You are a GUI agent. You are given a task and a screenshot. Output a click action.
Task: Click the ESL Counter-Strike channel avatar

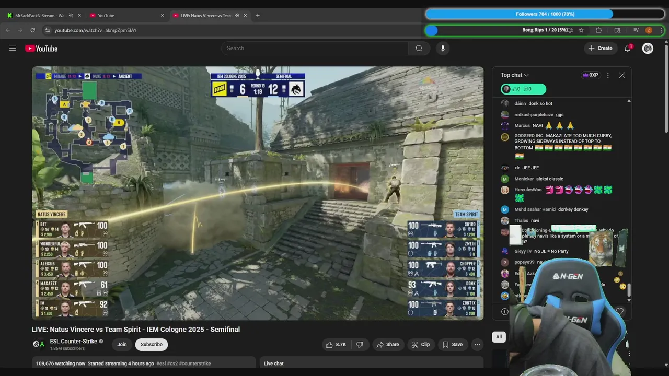click(x=39, y=344)
